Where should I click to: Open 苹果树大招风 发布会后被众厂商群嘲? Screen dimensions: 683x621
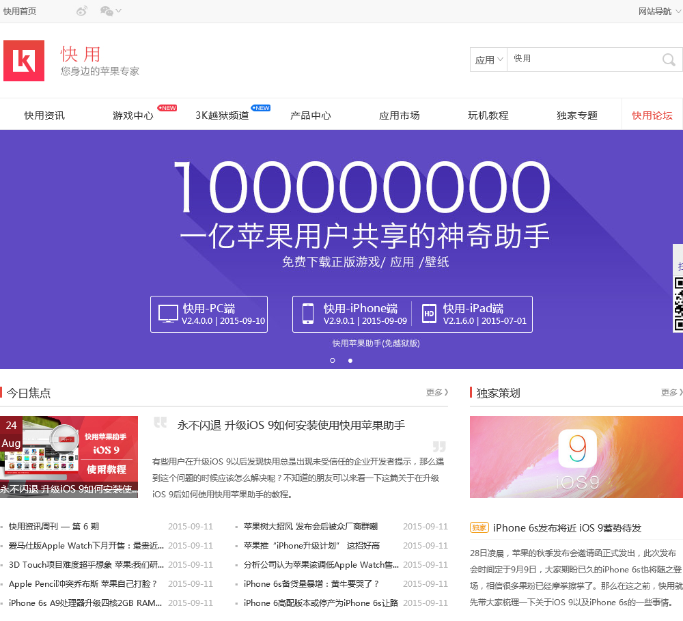pyautogui.click(x=311, y=527)
